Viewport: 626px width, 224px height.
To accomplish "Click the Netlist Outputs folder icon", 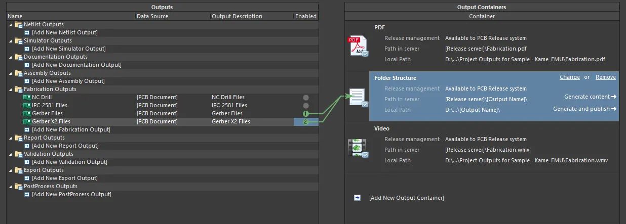I will click(19, 24).
